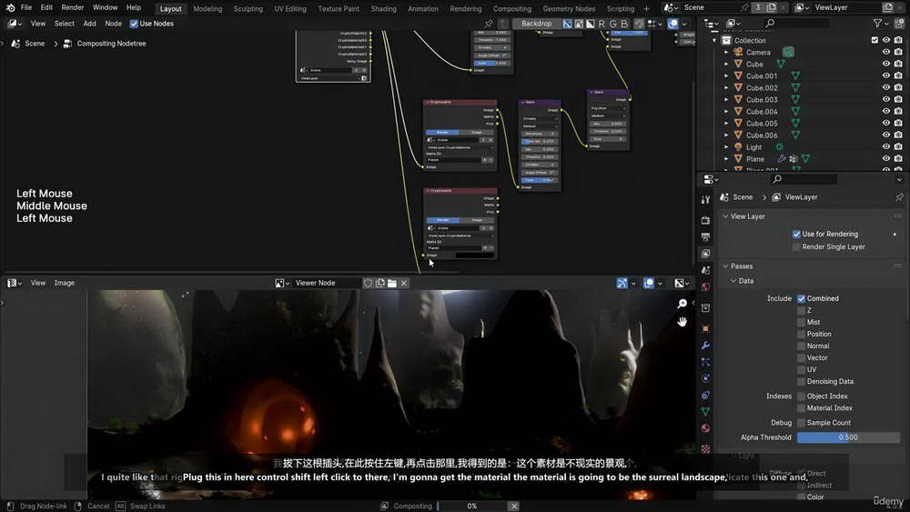Viewport: 910px width, 512px height.
Task: Enable the Mist pass checkbox
Action: (801, 323)
